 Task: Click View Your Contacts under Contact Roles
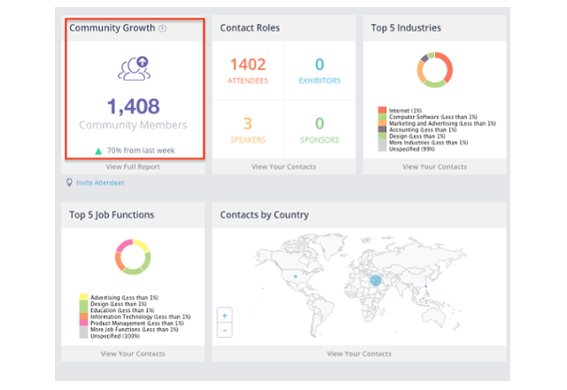click(x=283, y=166)
